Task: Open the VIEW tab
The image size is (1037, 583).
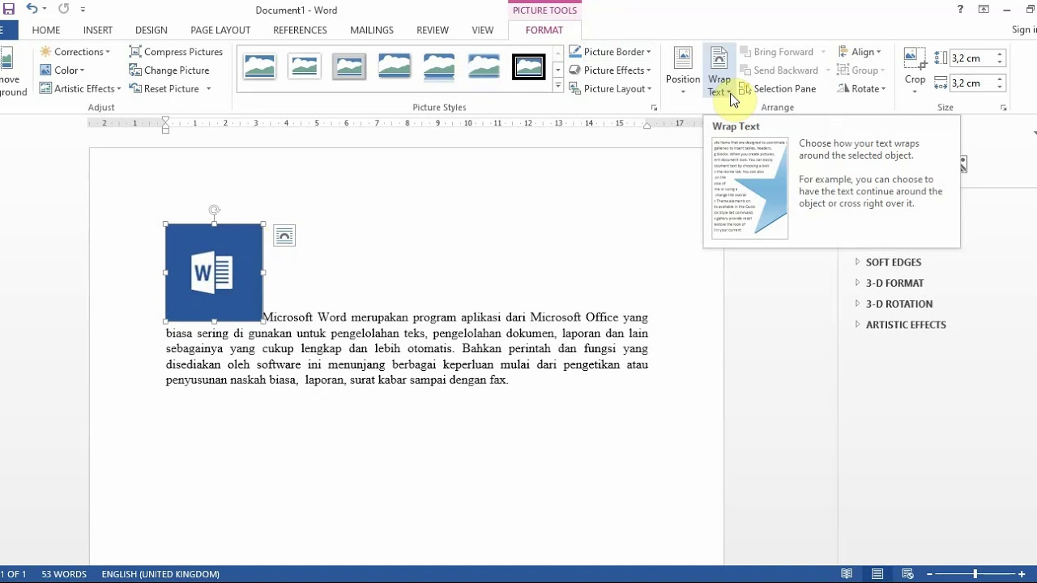Action: click(x=483, y=30)
